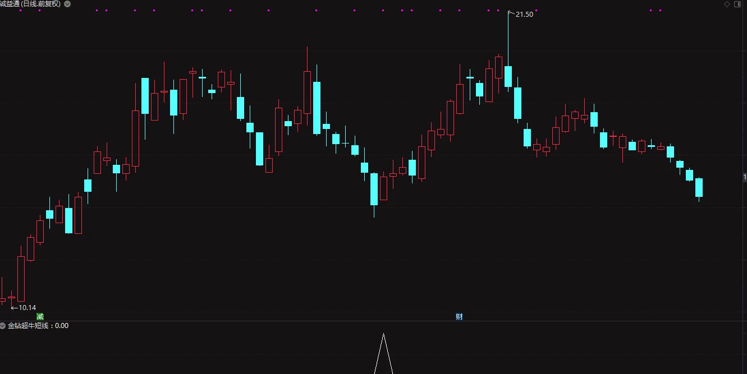Toggle the right side panel icon
Viewport: 747px width, 374px height.
coord(738,4)
